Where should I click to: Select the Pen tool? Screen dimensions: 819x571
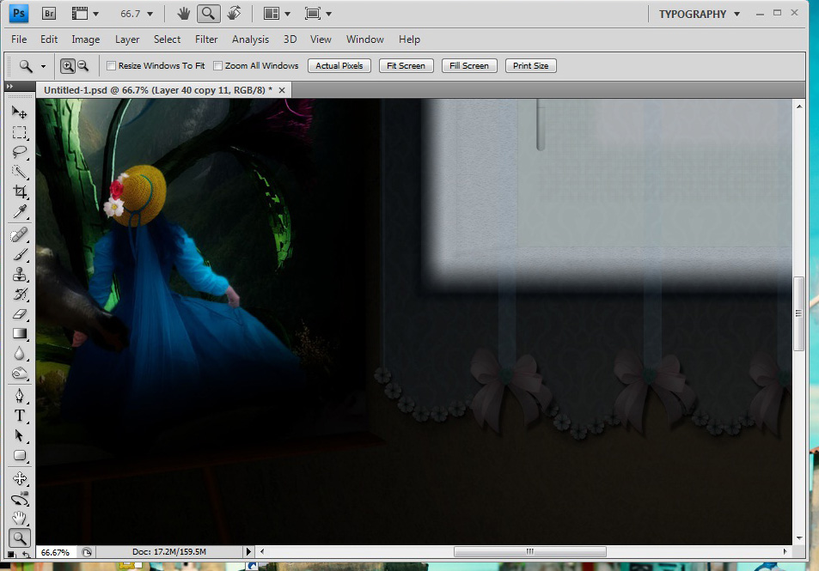(x=19, y=396)
